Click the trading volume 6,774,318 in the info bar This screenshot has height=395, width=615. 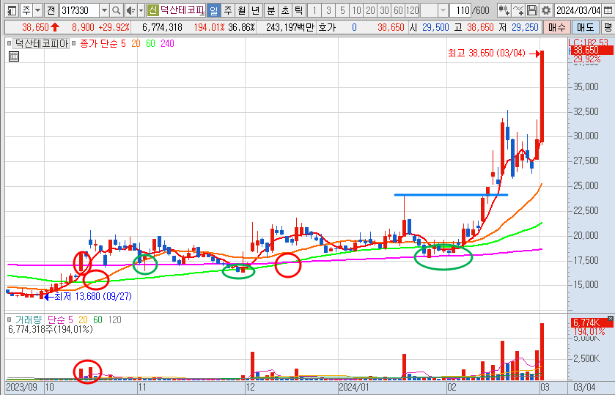pyautogui.click(x=162, y=27)
